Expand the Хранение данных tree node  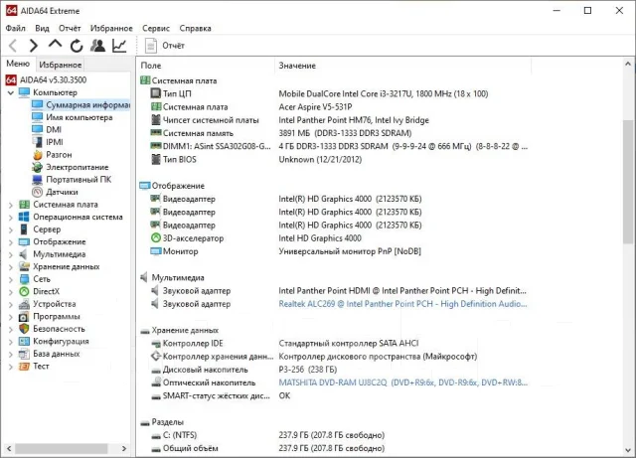point(11,267)
